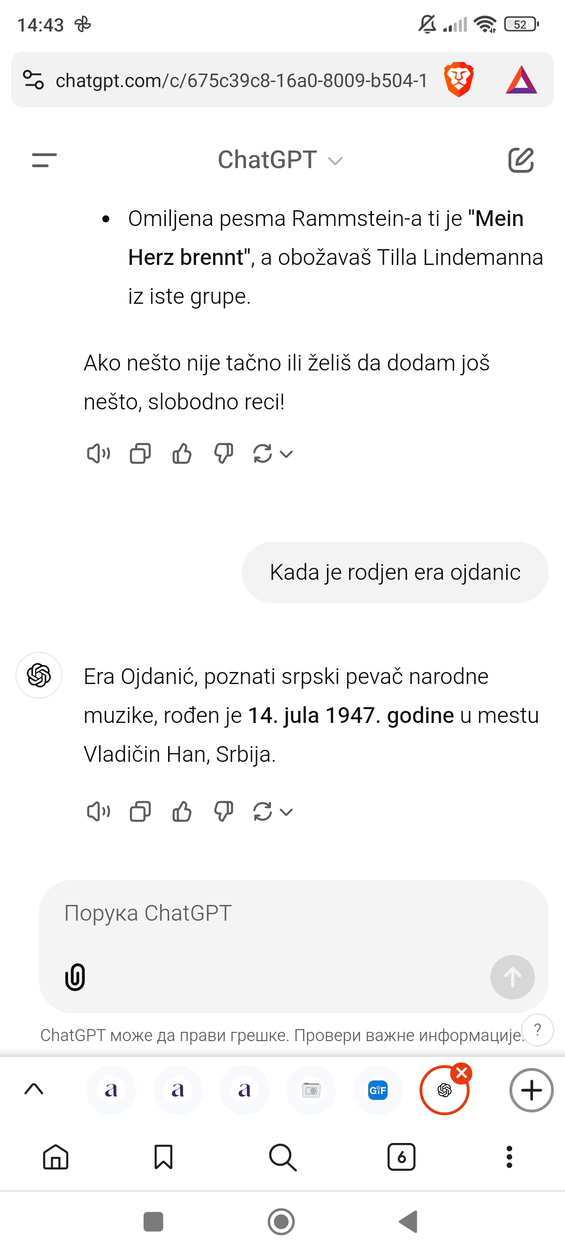Attach a file with paperclip icon

75,977
